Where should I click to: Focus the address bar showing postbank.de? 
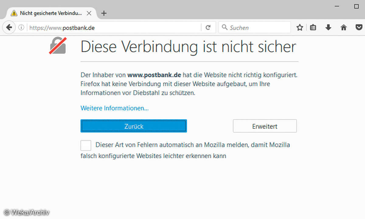114,28
